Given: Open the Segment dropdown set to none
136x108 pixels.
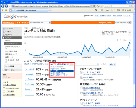Looking at the screenshot, I should point(112,64).
